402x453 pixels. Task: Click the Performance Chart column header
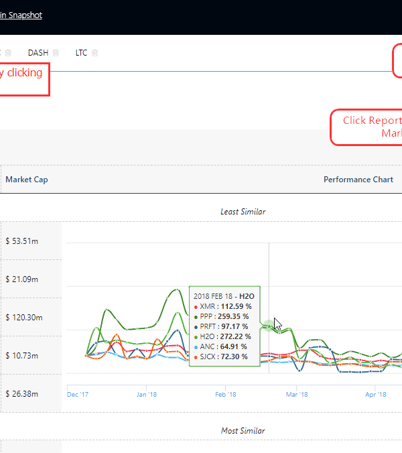click(x=358, y=180)
